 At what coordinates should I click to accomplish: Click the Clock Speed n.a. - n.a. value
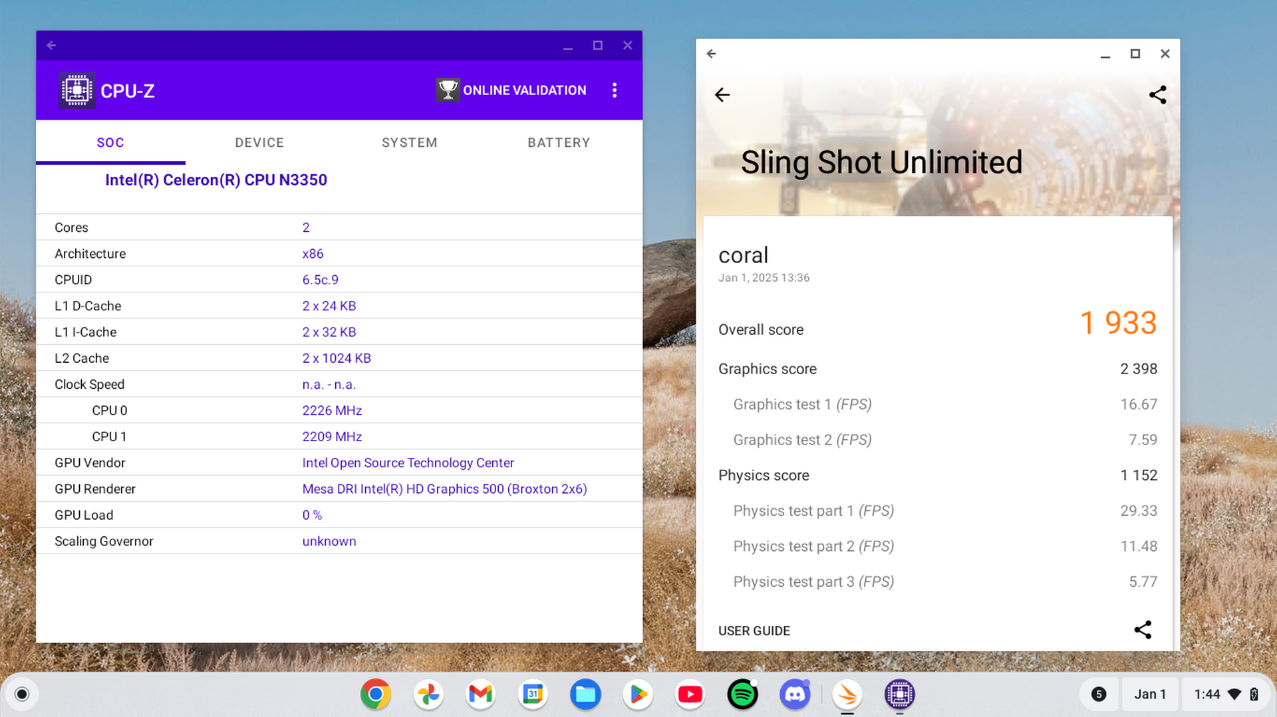[329, 384]
